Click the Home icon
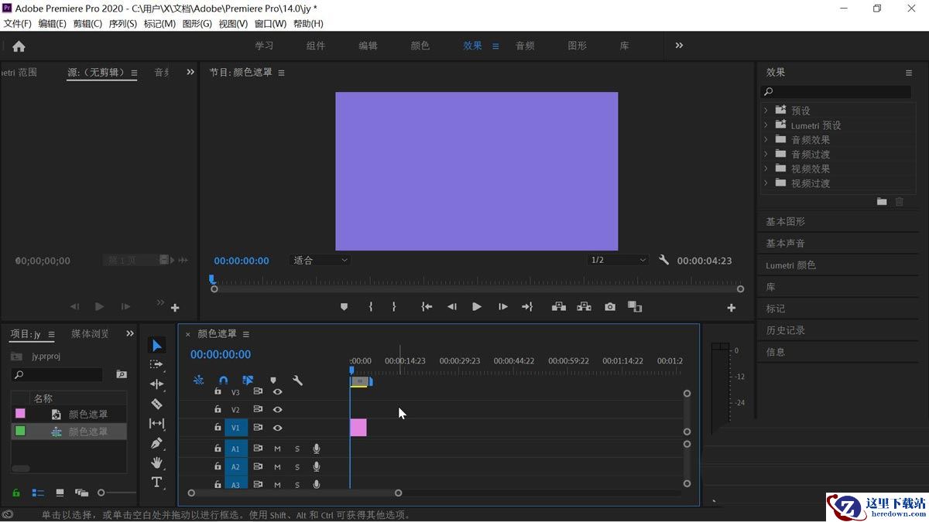Viewport: 929px width, 522px height. [x=19, y=46]
